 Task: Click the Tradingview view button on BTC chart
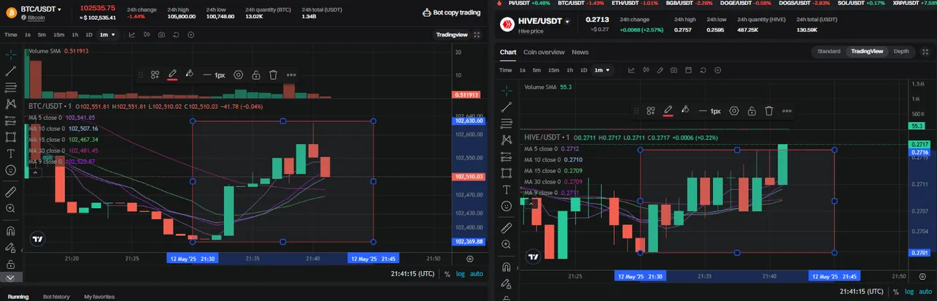pyautogui.click(x=452, y=34)
